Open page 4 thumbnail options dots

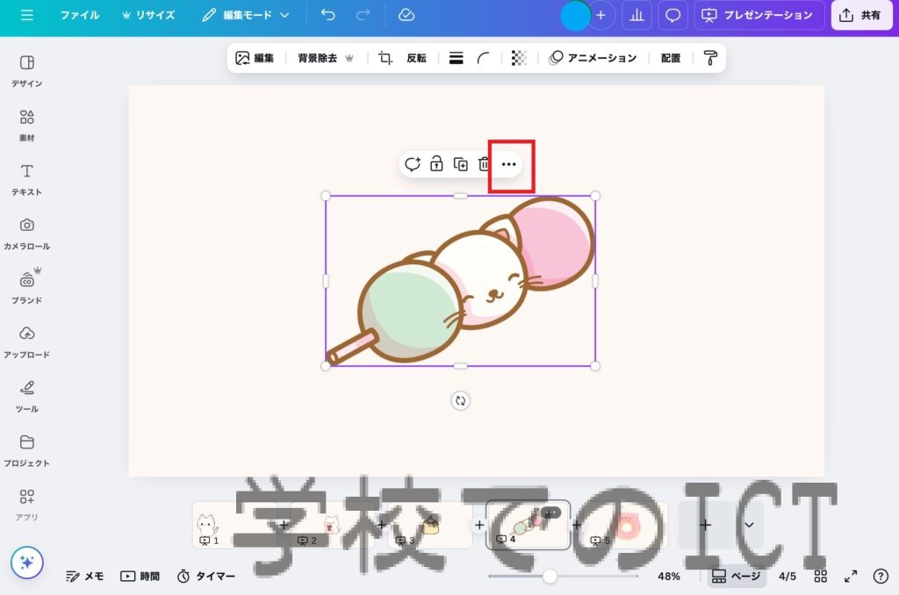550,512
